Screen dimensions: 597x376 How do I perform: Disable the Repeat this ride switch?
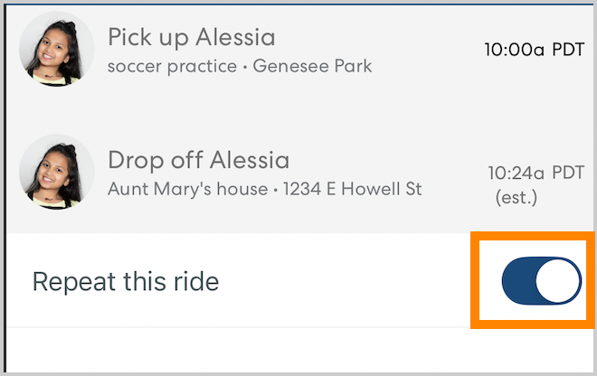coord(541,280)
